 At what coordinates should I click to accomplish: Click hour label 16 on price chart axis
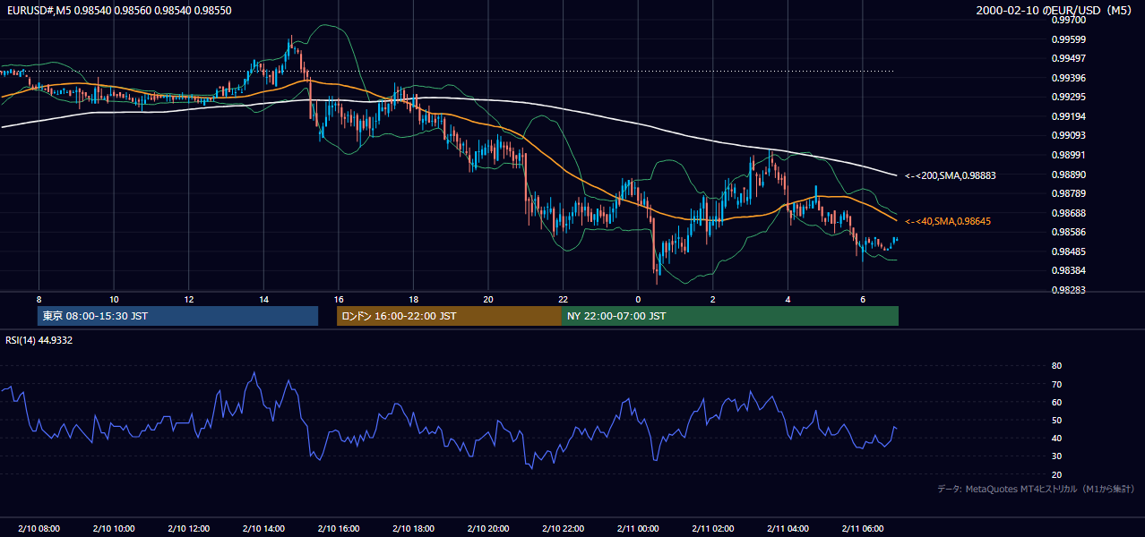(339, 299)
